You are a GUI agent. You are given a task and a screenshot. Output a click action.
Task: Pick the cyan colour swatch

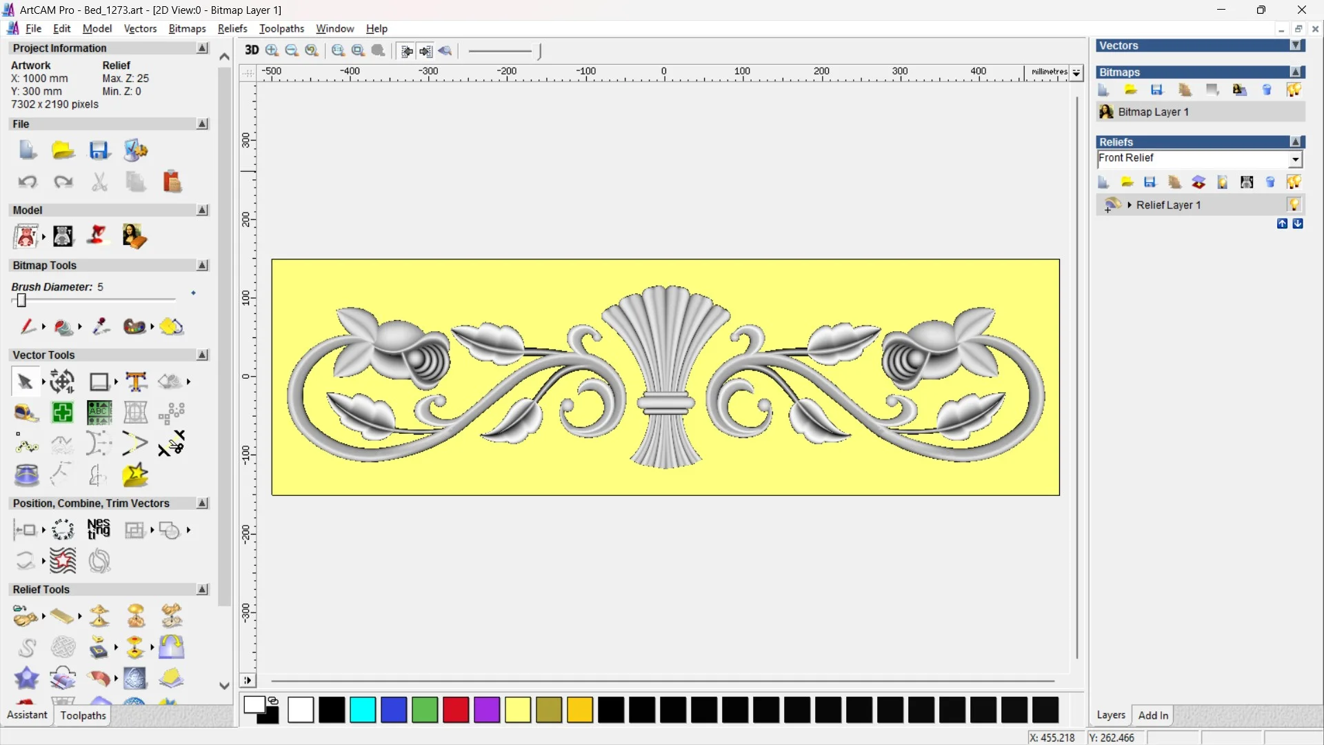click(363, 710)
